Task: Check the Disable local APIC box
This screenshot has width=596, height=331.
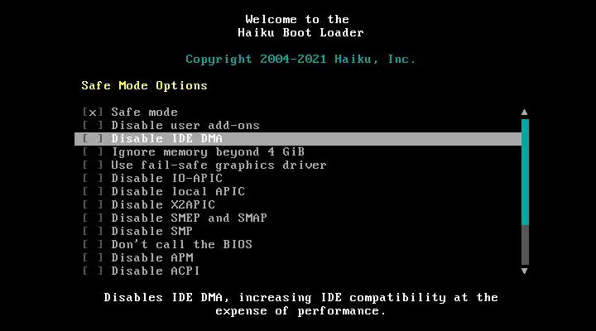Action: coord(93,191)
